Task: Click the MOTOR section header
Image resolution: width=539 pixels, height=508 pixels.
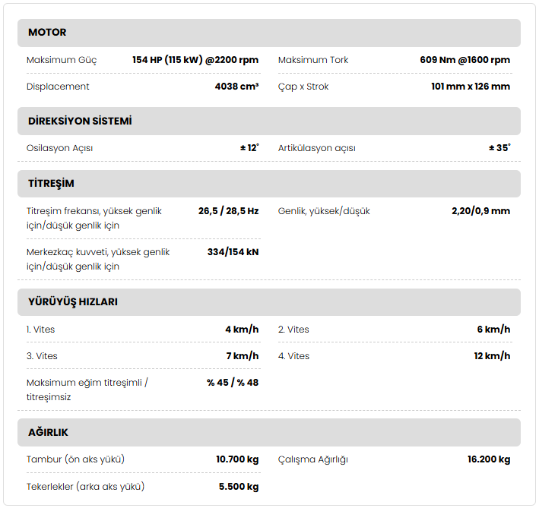Action: pos(47,33)
